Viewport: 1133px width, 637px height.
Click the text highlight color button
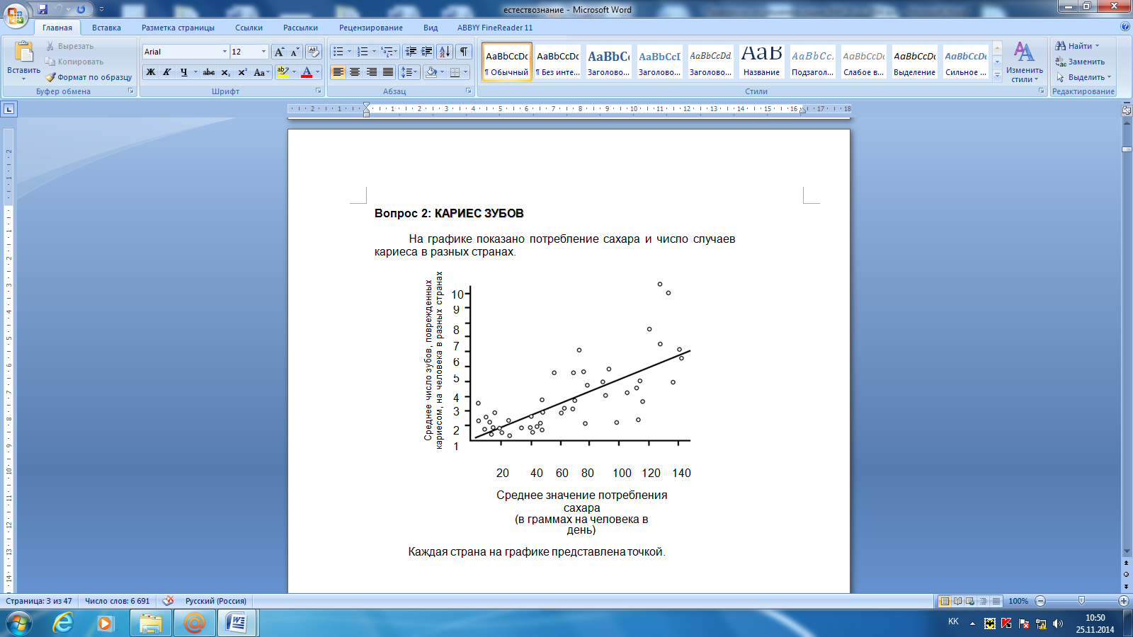click(x=283, y=72)
